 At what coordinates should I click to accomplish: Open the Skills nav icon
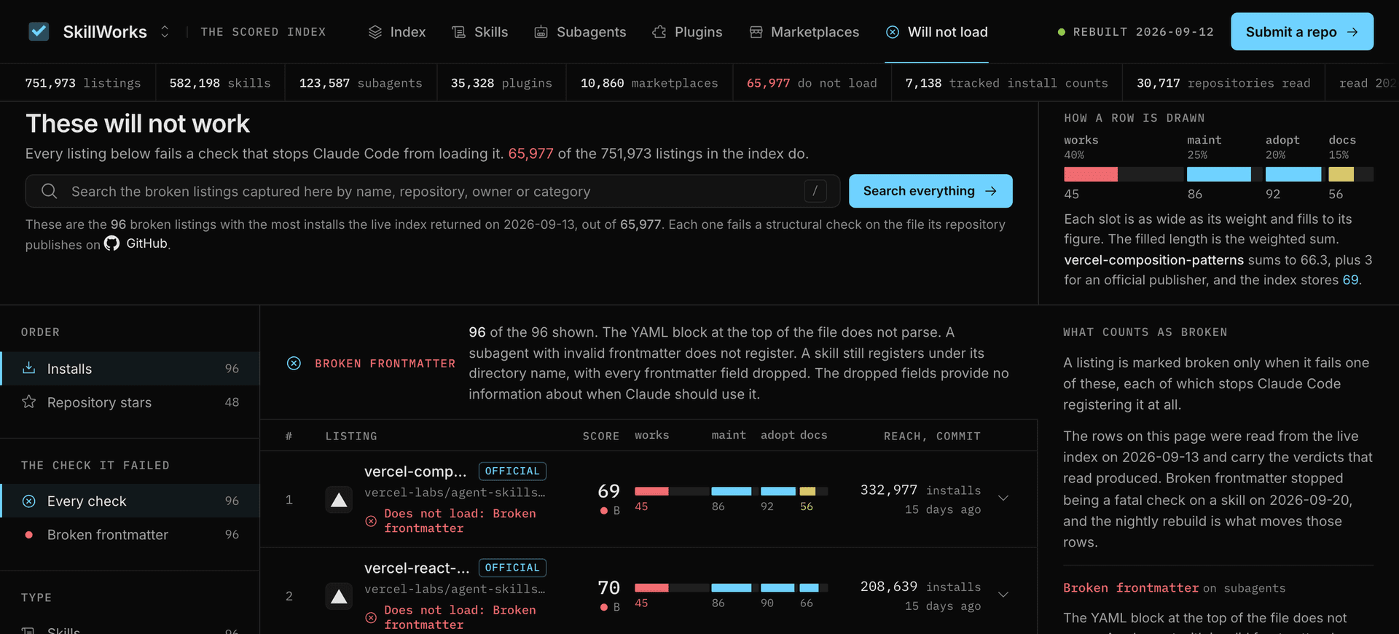pyautogui.click(x=458, y=32)
